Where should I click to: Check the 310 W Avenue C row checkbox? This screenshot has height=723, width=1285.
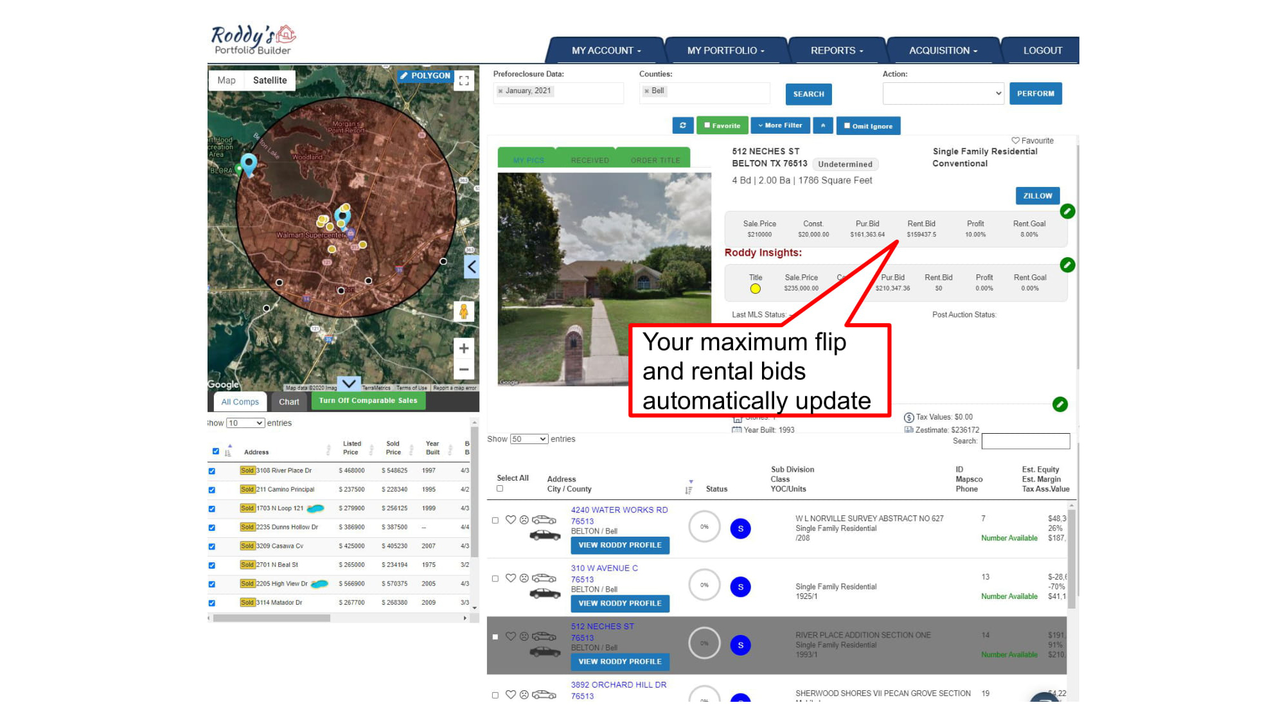click(x=495, y=578)
